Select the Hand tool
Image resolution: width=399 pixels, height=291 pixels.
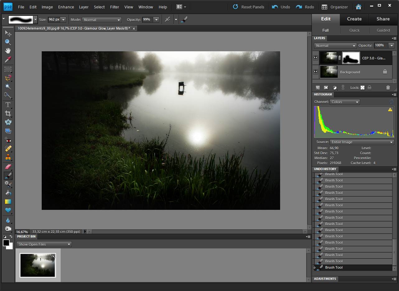(x=8, y=51)
